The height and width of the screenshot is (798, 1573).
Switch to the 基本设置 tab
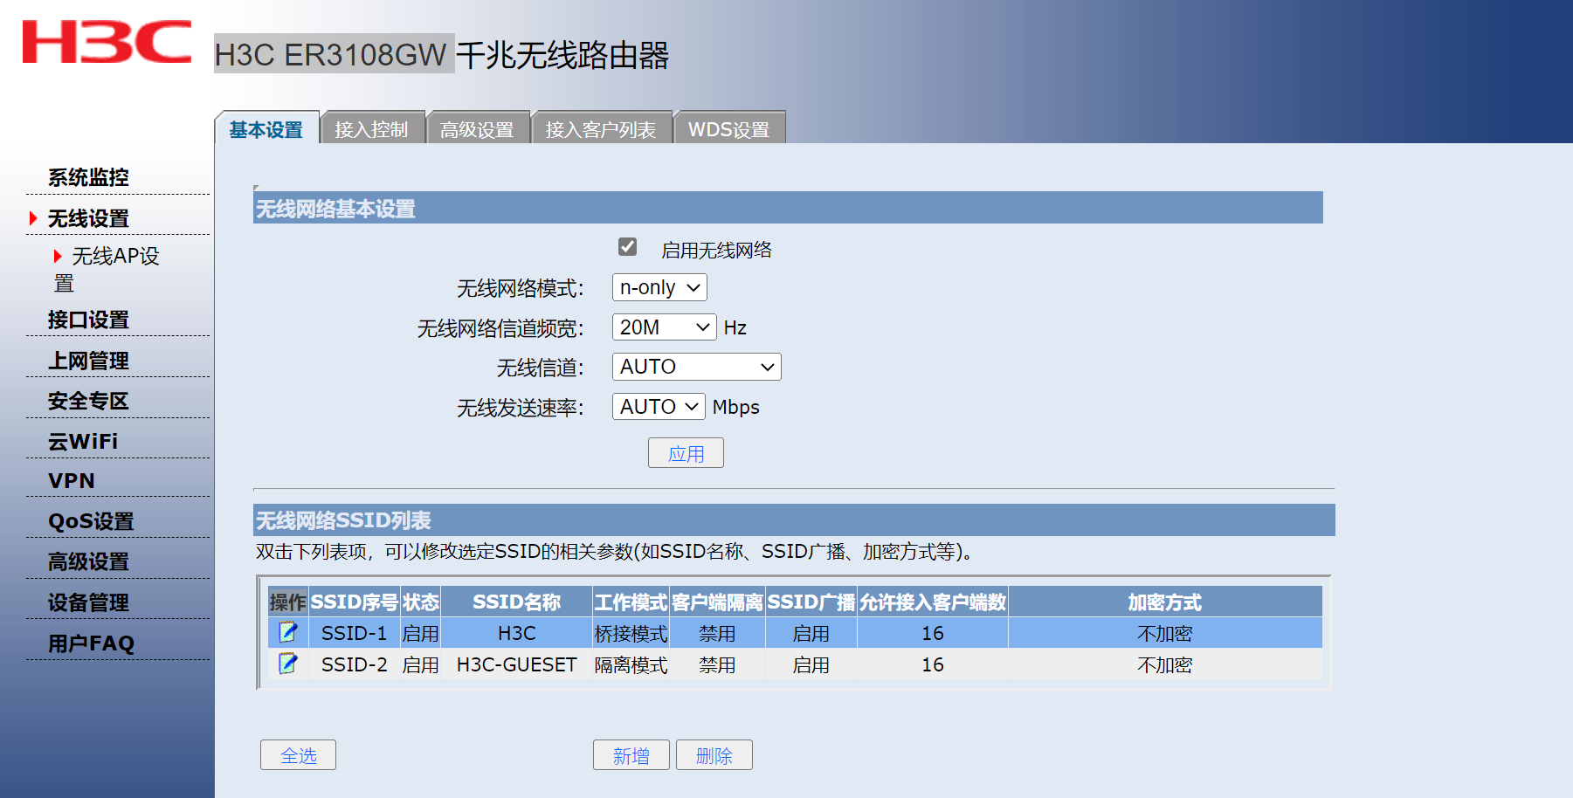pos(266,129)
